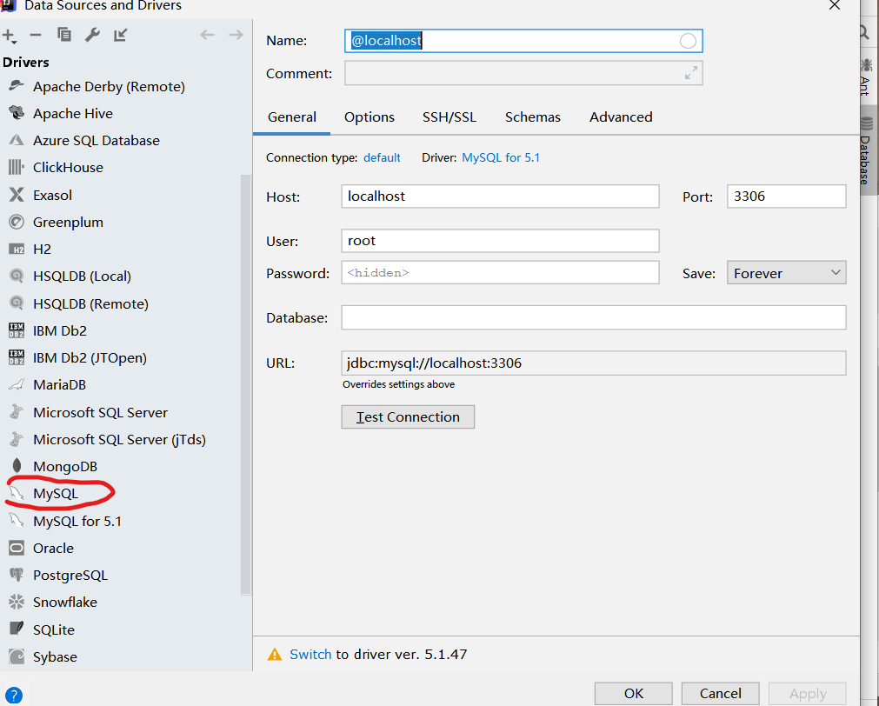Click the Port input field

tap(786, 196)
